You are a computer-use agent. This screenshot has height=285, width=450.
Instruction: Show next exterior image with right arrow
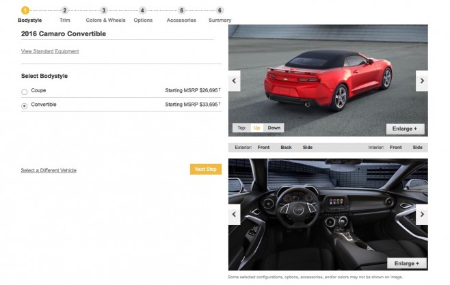click(422, 81)
